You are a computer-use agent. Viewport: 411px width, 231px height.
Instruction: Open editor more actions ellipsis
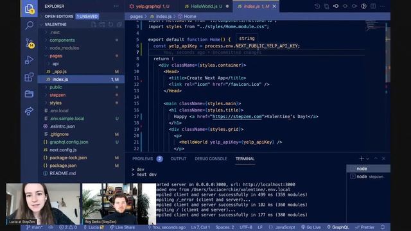click(383, 6)
